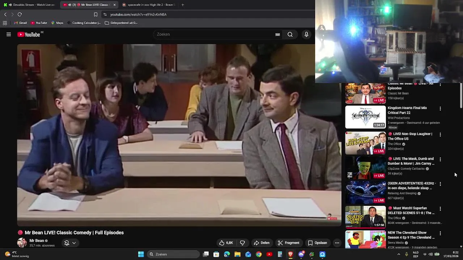This screenshot has width=463, height=260.
Task: Open options for 432Hz sleep stream
Action: tap(440, 184)
